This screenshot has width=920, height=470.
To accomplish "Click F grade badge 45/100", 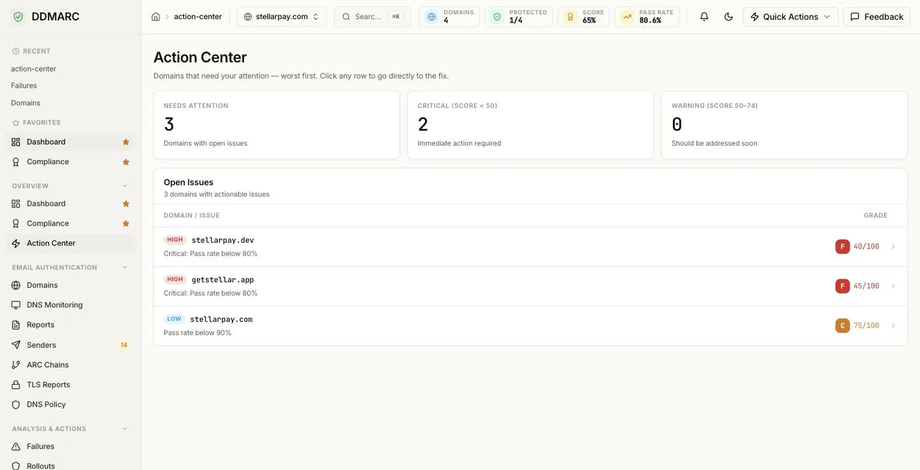I will pos(843,286).
